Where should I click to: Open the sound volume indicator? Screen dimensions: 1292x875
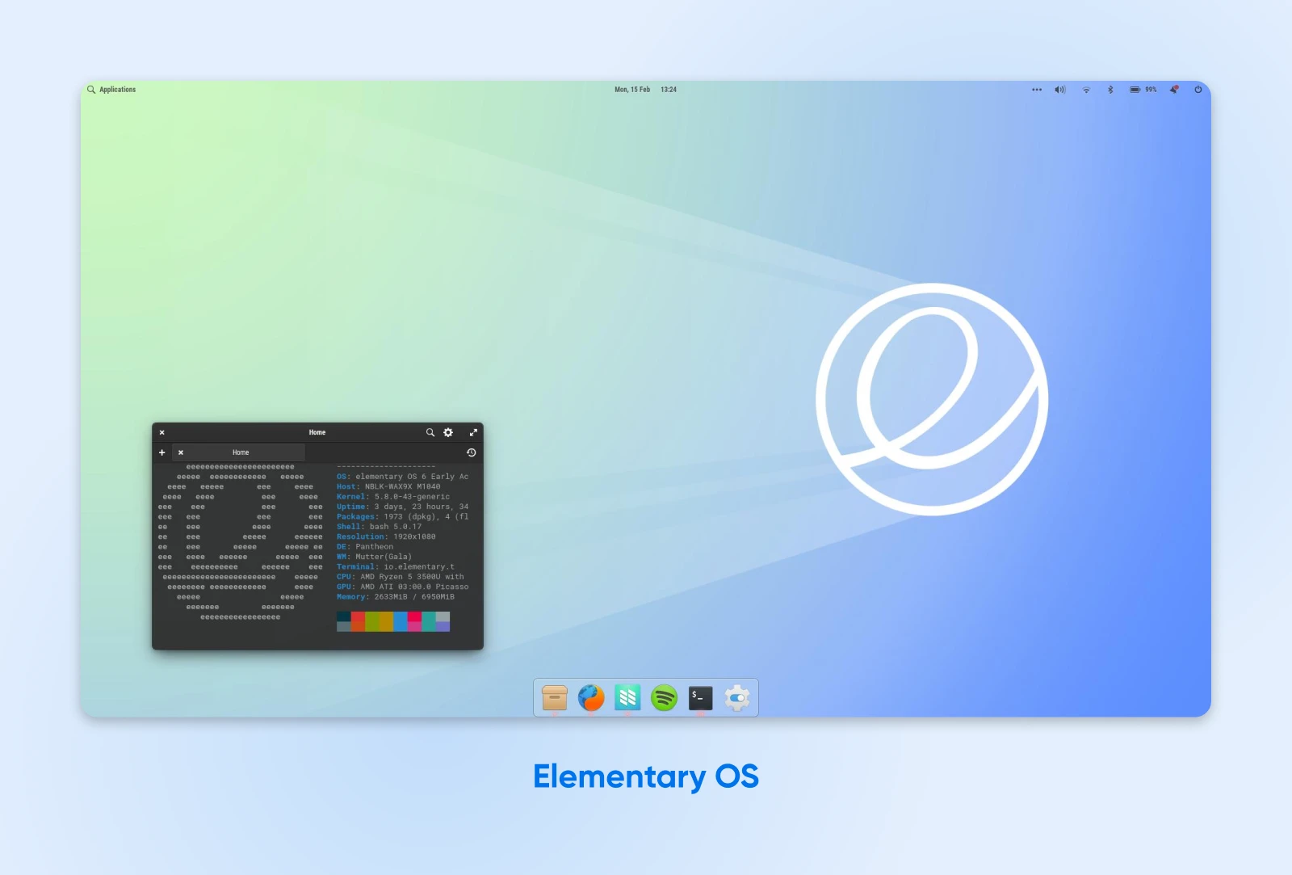1060,90
